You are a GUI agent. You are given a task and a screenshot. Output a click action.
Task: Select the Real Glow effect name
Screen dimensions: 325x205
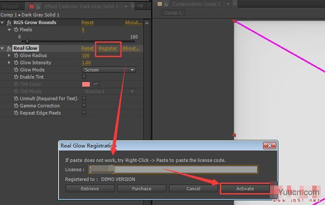coord(25,48)
